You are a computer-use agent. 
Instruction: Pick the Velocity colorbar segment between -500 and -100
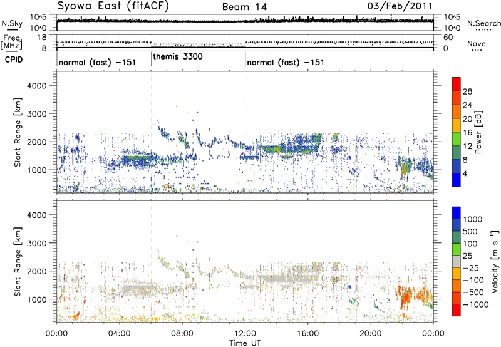[457, 286]
